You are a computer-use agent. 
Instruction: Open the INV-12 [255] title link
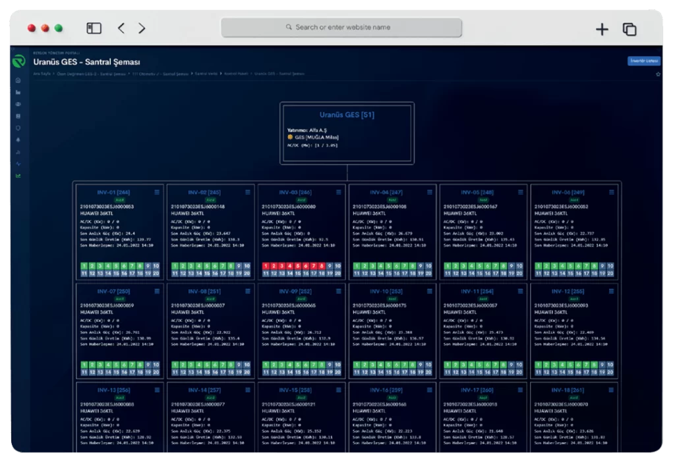(x=568, y=291)
